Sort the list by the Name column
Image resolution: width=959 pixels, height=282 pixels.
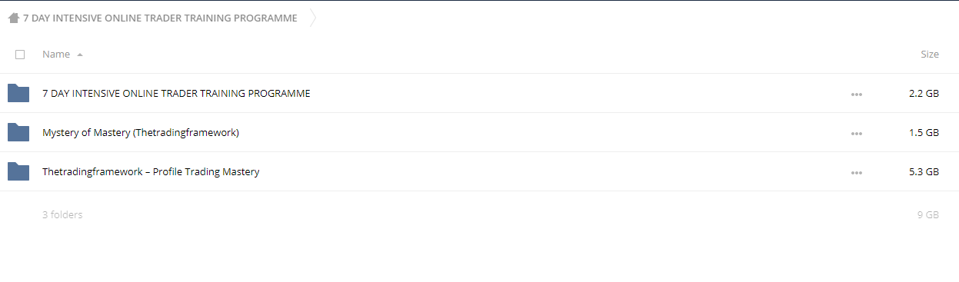click(x=56, y=55)
